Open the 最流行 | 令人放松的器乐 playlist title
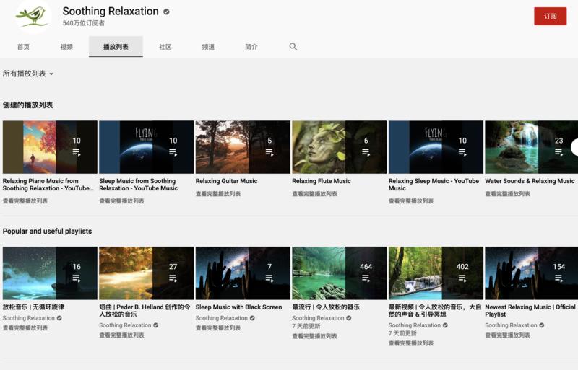The width and height of the screenshot is (578, 370). coord(326,307)
